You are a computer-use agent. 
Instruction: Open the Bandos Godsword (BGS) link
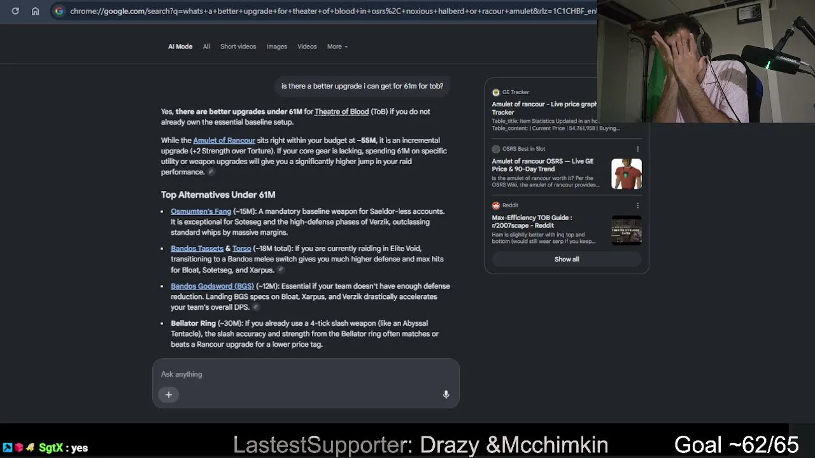tap(212, 286)
